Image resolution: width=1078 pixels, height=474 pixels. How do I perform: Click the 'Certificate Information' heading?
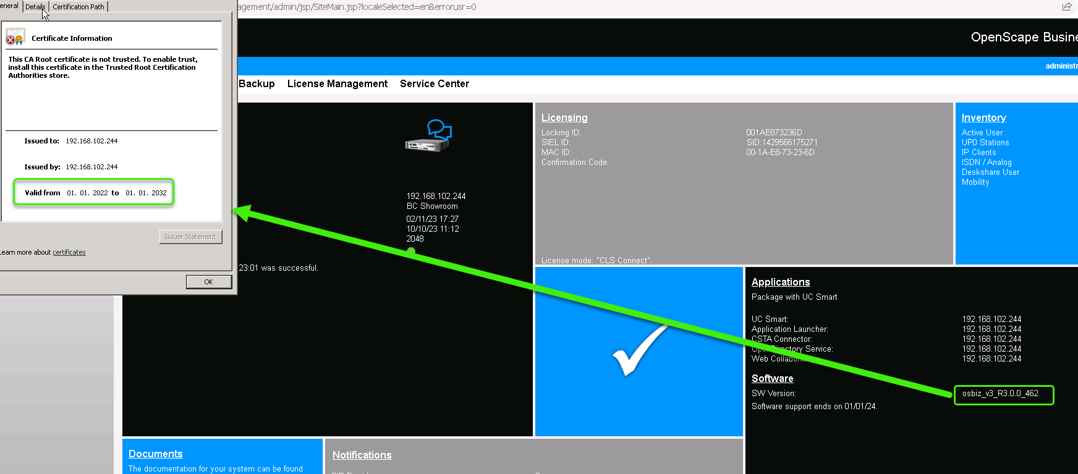tap(72, 38)
